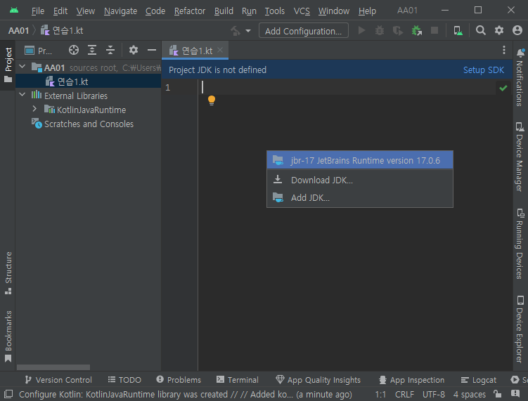528x401 pixels.
Task: Open the Terminal tool window
Action: [238, 380]
